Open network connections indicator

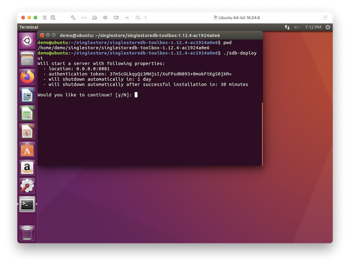click(x=287, y=27)
